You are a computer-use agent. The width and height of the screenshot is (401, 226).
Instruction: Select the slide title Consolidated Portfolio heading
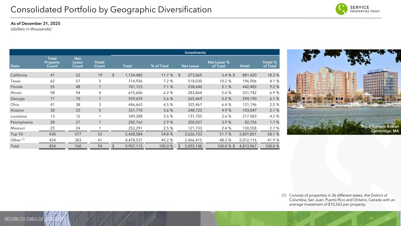click(x=111, y=10)
